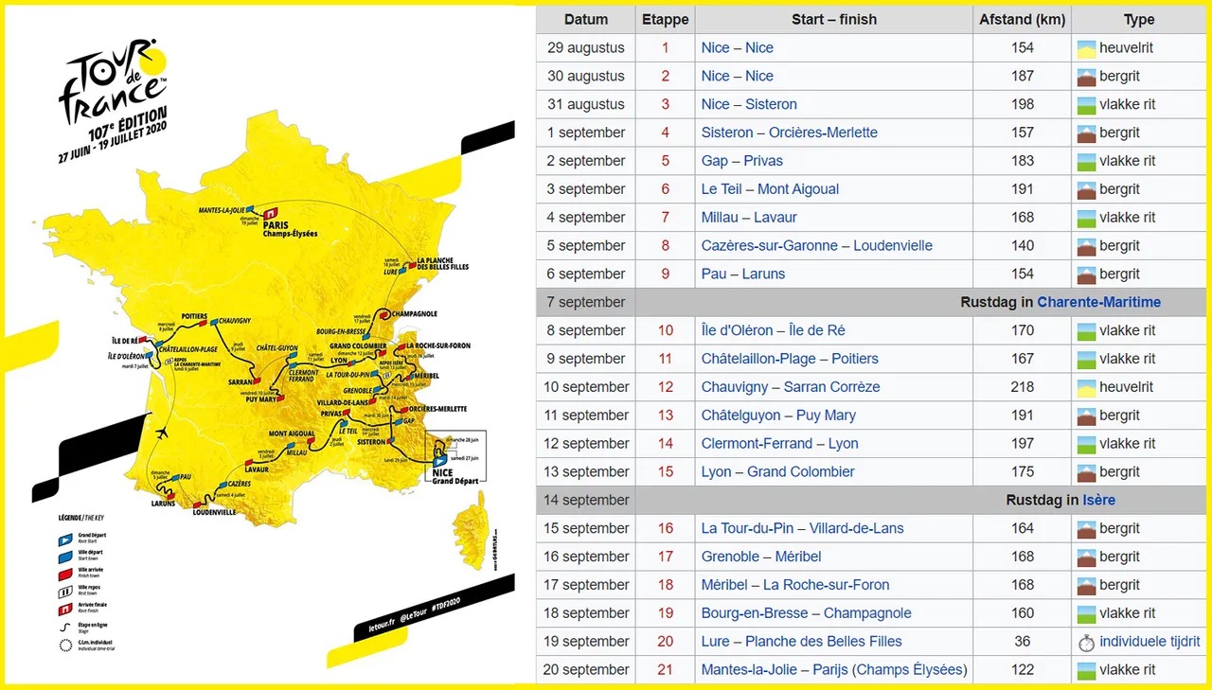Open the Sisteron link in stage 3
The width and height of the screenshot is (1212, 690).
click(771, 104)
